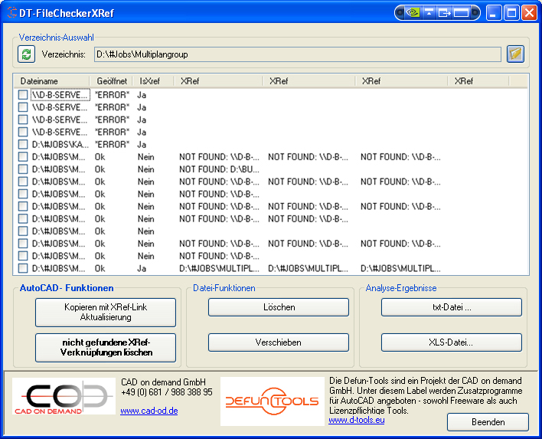The width and height of the screenshot is (542, 439).
Task: Click the DT-FileCheckerXRef app icon in title bar
Action: [x=11, y=13]
